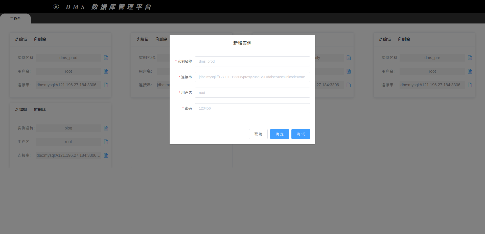Copy the connection string on dms_pre card
This screenshot has height=234, width=485.
pos(470,85)
